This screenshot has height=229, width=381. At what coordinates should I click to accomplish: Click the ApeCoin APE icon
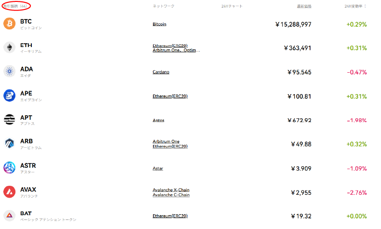tap(10, 96)
